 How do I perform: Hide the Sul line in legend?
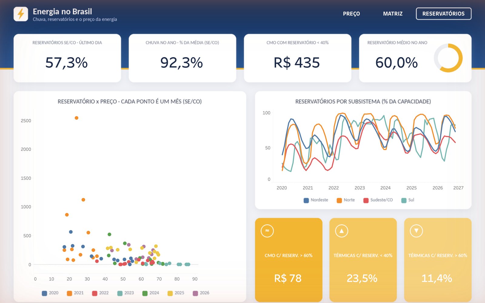(408, 200)
